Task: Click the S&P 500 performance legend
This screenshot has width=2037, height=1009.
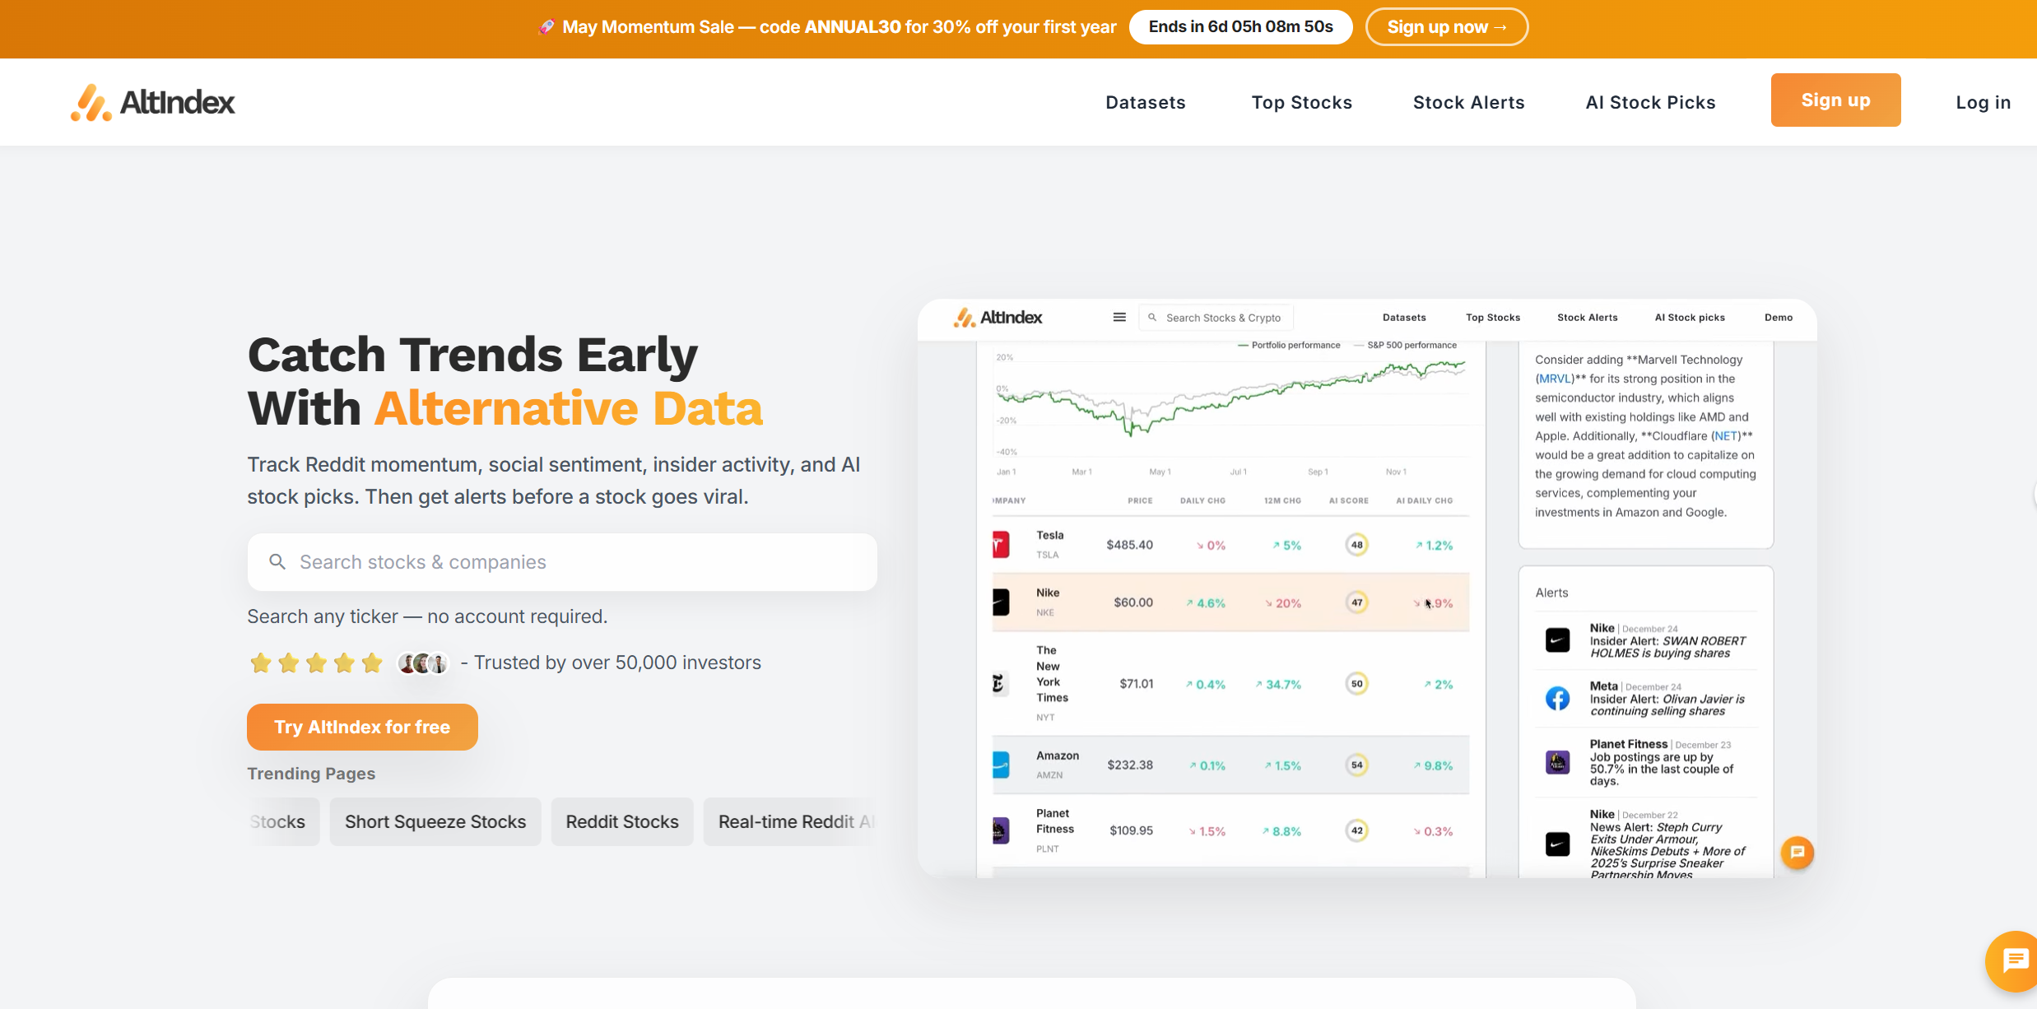Action: [1405, 346]
